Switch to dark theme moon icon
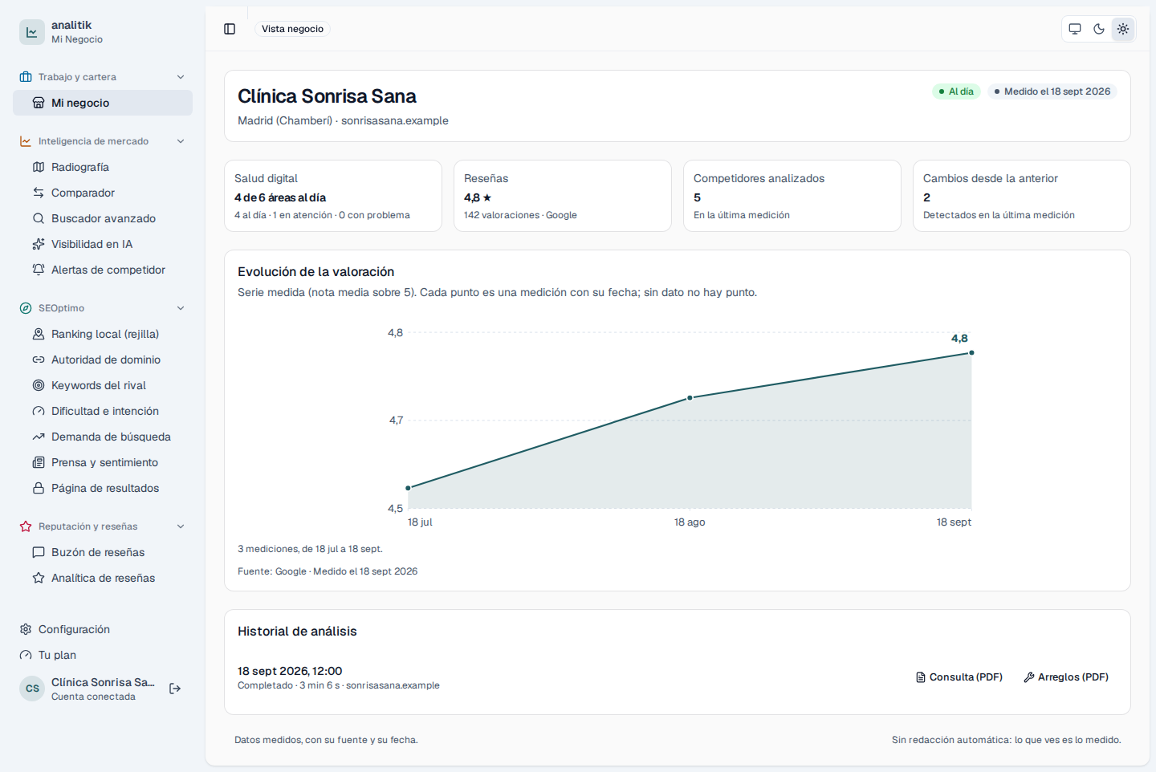1156x772 pixels. (x=1099, y=29)
